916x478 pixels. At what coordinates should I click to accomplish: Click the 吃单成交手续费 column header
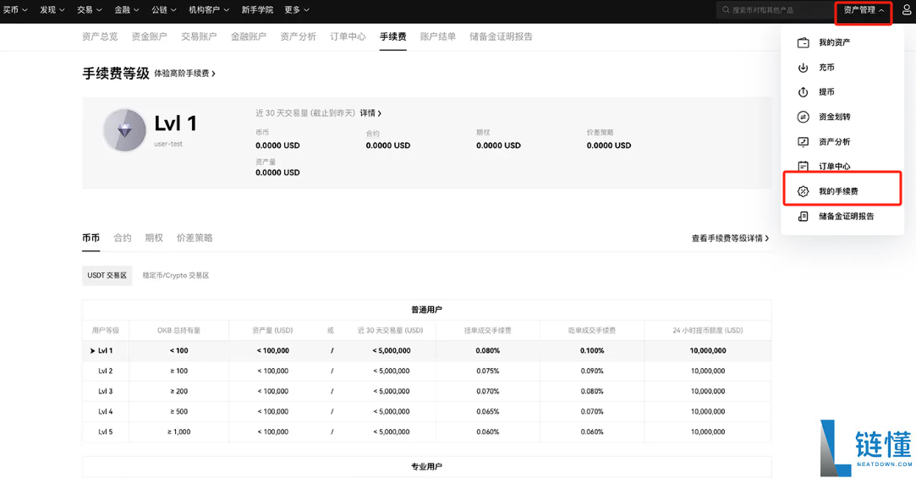[592, 331]
